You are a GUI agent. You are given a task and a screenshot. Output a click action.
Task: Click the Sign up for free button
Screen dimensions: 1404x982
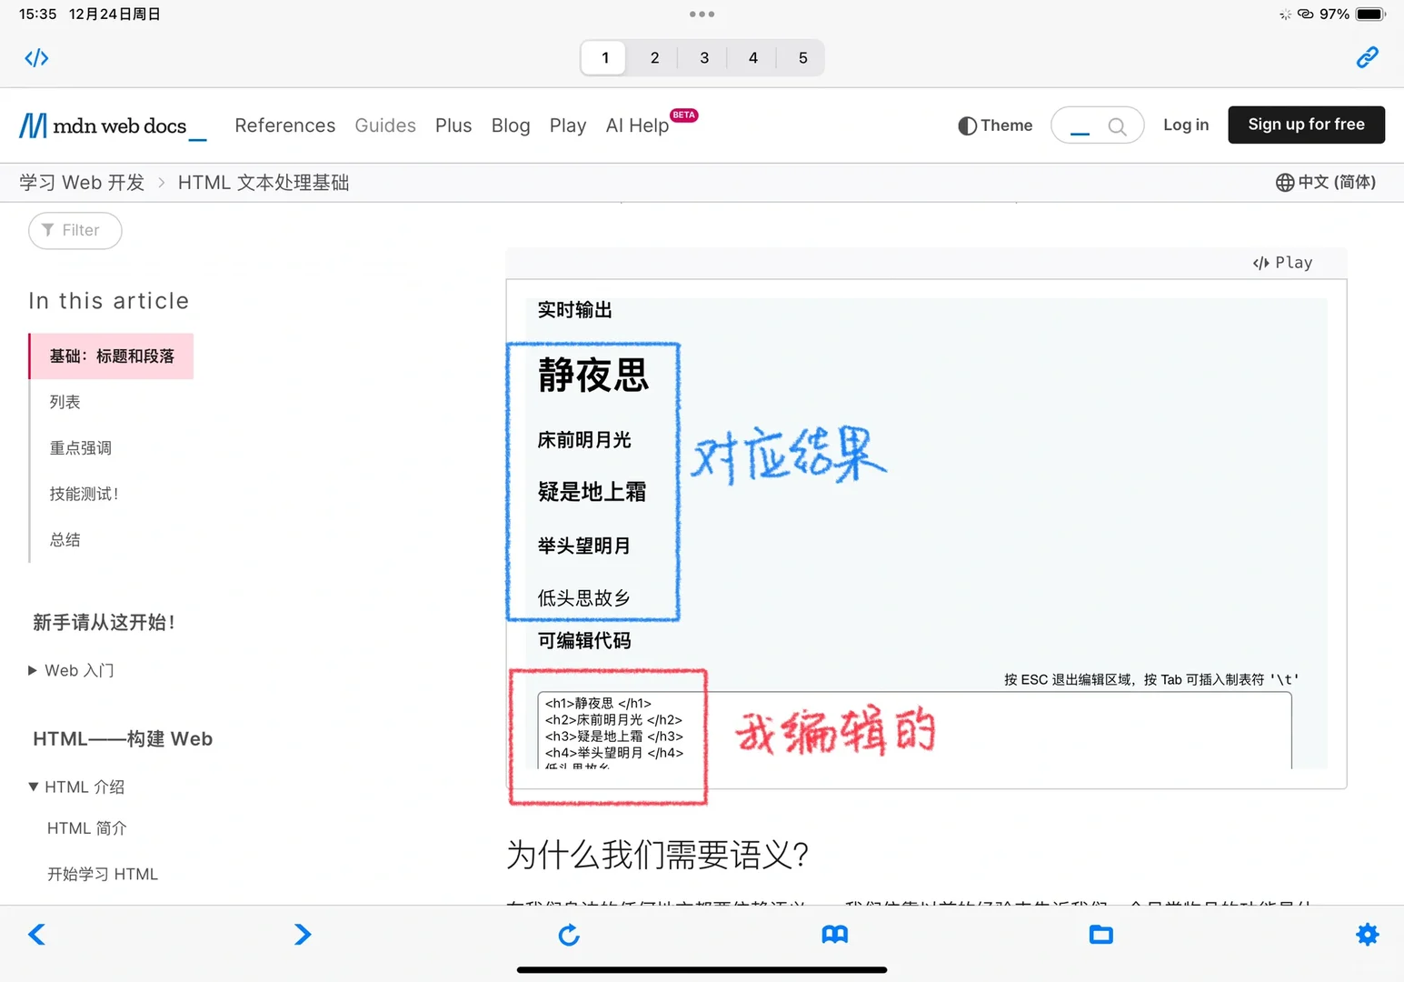1306,125
